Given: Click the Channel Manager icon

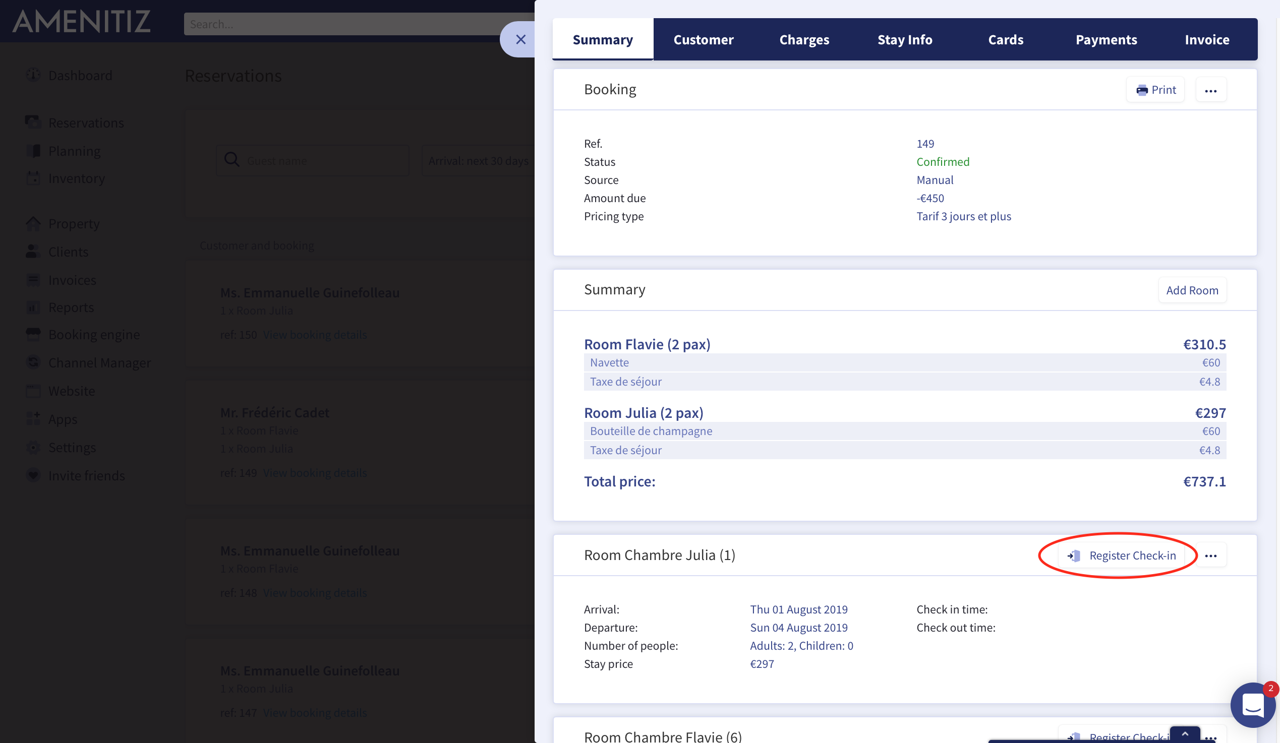Looking at the screenshot, I should 33,362.
